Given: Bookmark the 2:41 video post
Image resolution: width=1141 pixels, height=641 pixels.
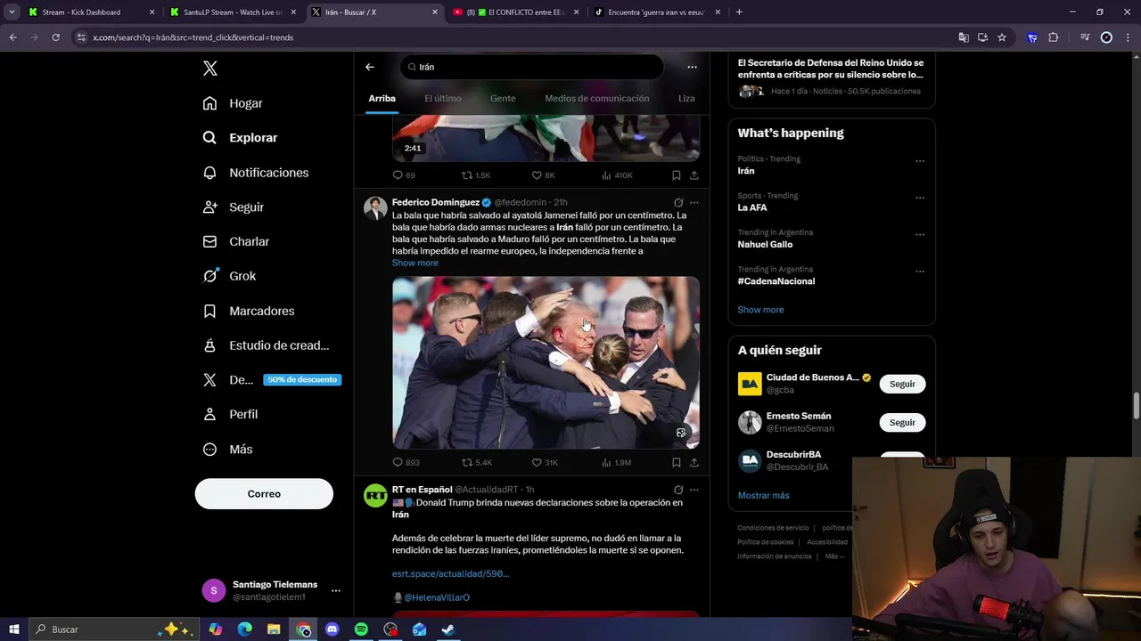Looking at the screenshot, I should coord(677,175).
